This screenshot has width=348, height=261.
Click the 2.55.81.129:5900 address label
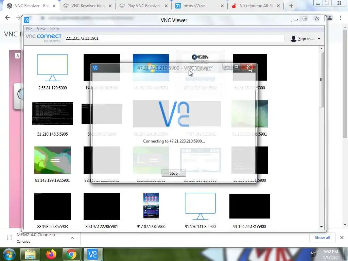[52, 88]
